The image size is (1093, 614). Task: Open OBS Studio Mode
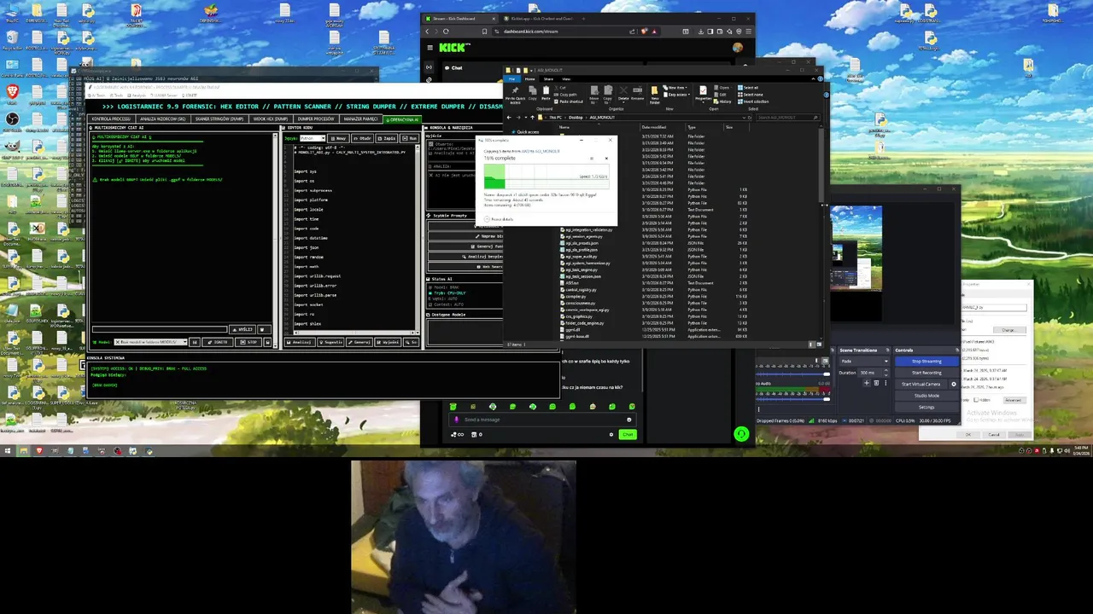(926, 396)
